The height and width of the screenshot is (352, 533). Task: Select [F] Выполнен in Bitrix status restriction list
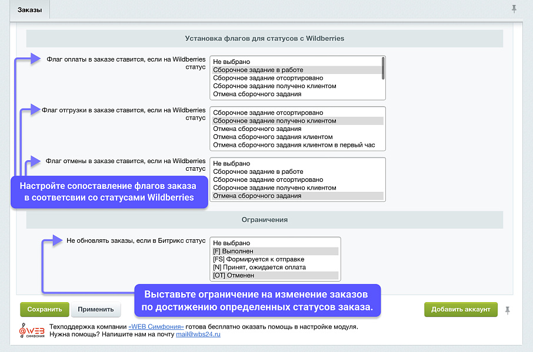(x=247, y=251)
